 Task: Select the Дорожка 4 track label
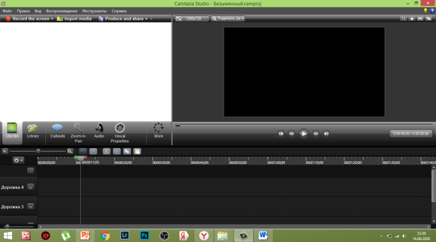point(12,187)
